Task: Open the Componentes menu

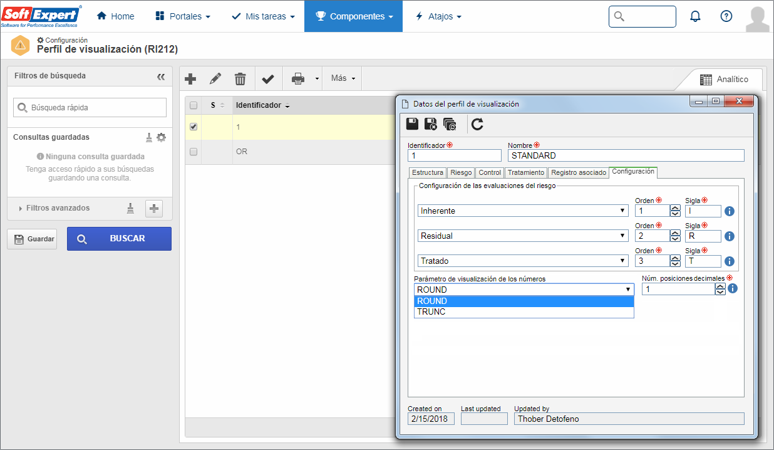Action: 353,16
